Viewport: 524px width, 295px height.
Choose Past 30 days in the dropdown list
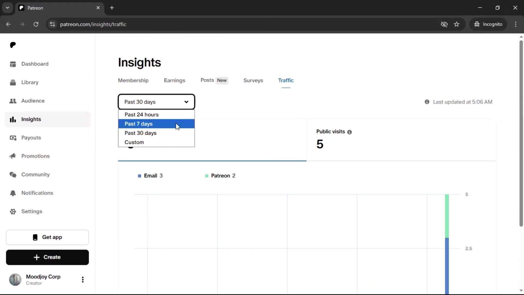coord(156,133)
